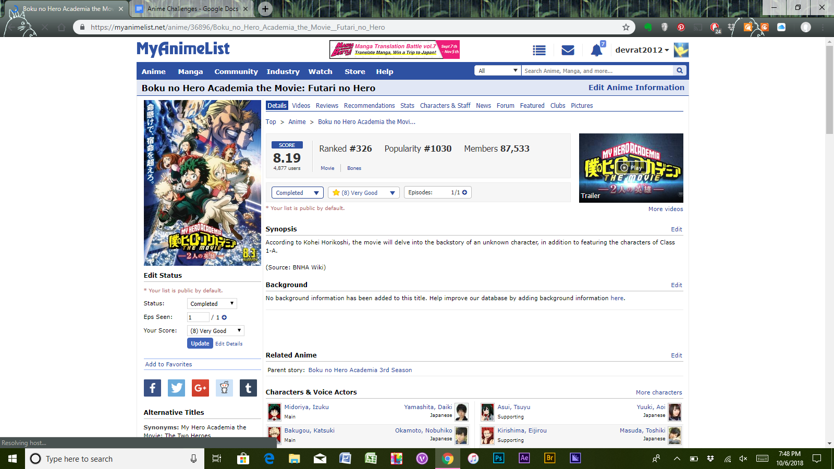
Task: Click More videos link
Action: tap(666, 209)
